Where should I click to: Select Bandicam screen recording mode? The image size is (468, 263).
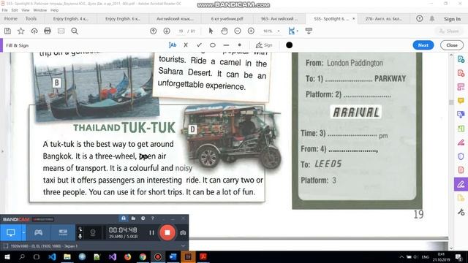pos(11,232)
